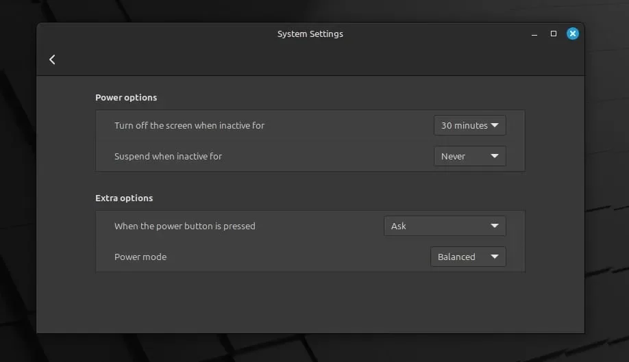Select the Power mode label
The image size is (629, 362).
tap(140, 257)
